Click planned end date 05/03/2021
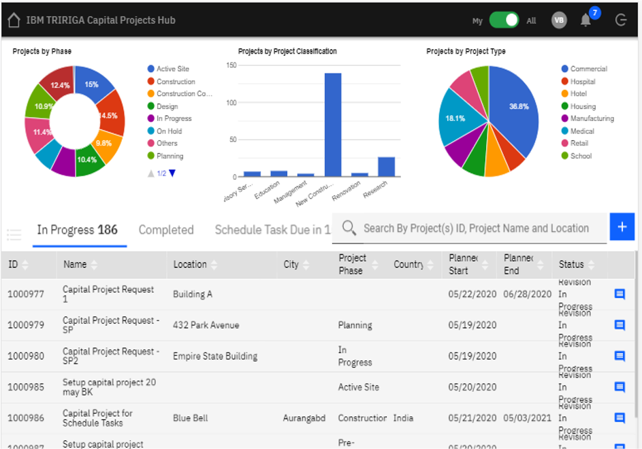Viewport: 642px width, 449px height. [x=528, y=418]
